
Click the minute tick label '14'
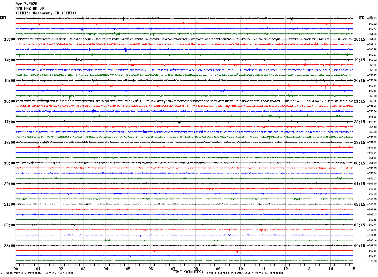331,269
